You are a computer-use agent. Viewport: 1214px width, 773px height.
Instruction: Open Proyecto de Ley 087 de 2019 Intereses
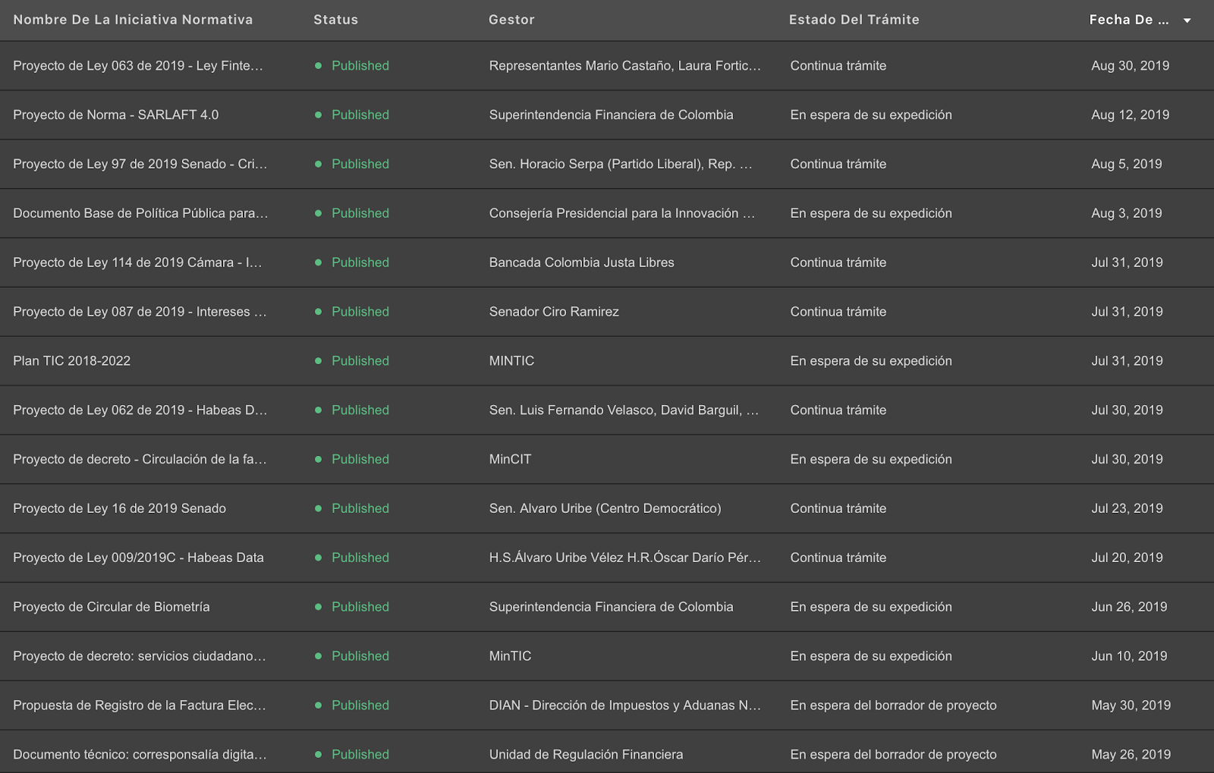(x=607, y=312)
